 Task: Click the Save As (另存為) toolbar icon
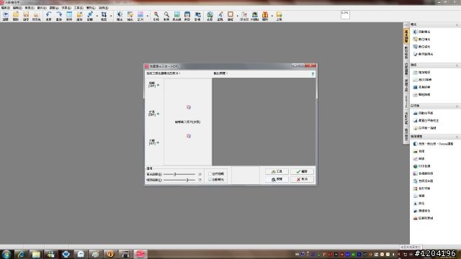[37, 16]
